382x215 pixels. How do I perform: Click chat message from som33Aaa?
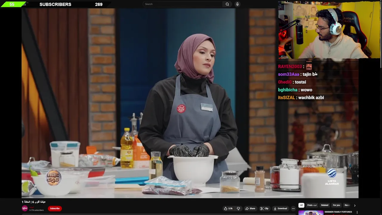pos(298,74)
